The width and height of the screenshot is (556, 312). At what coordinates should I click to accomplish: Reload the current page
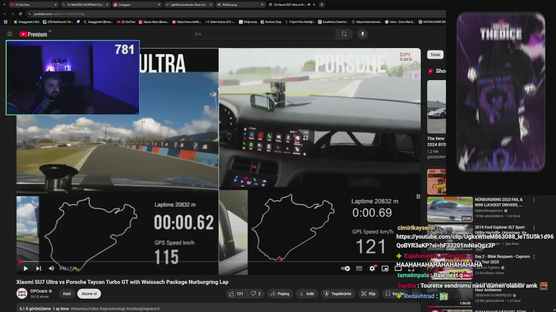click(20, 13)
